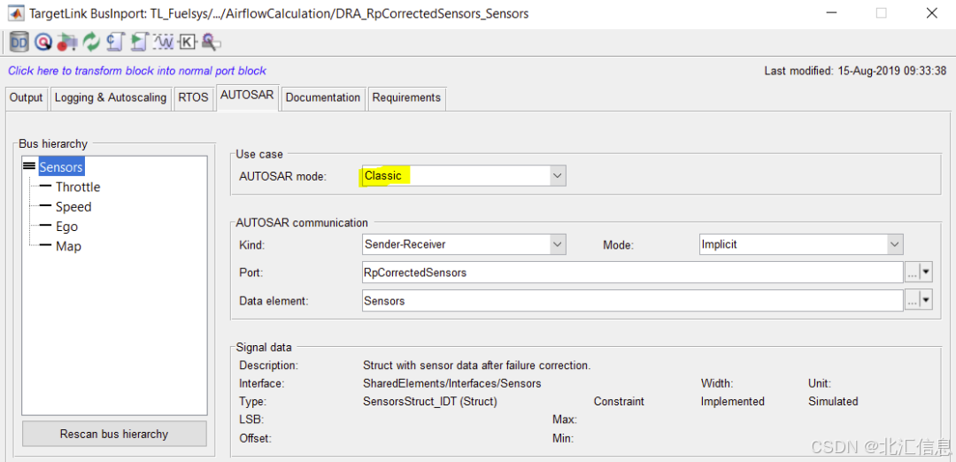
Task: Click the Data element field Sensors
Action: tap(632, 301)
